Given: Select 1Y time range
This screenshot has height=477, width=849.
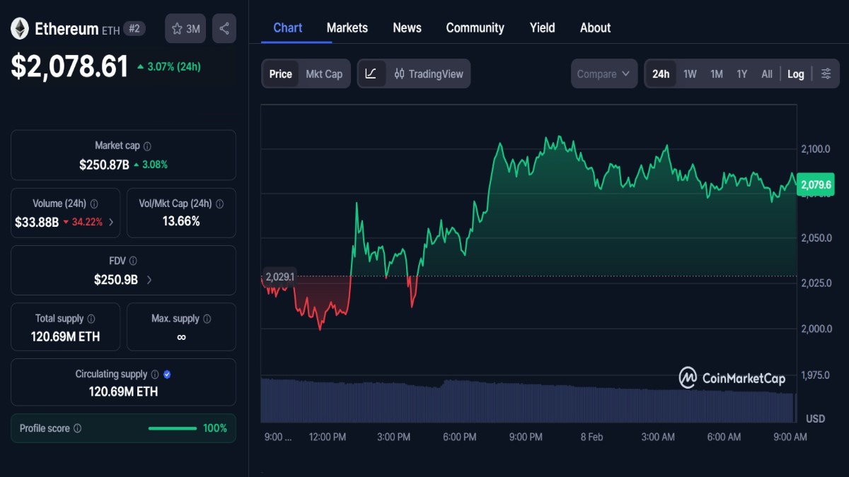Looking at the screenshot, I should point(741,73).
